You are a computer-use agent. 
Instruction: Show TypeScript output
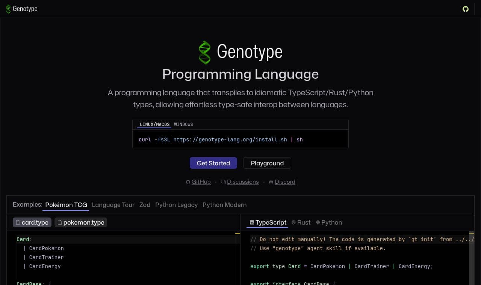(268, 222)
